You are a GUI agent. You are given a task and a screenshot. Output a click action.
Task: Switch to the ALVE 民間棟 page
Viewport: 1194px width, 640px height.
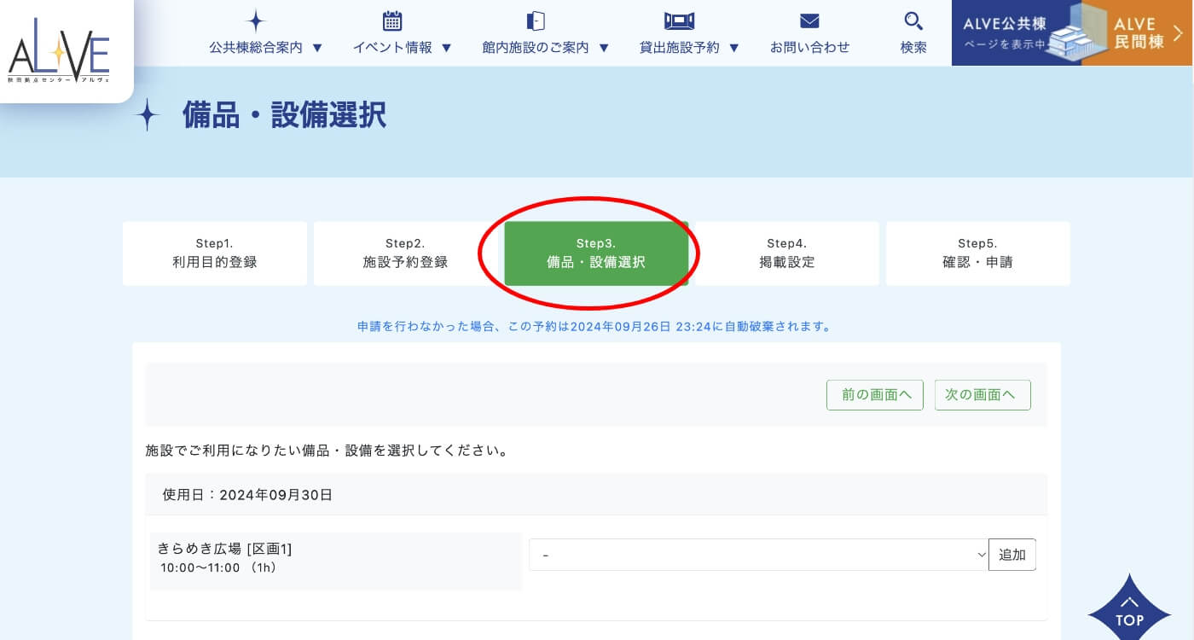pyautogui.click(x=1139, y=33)
